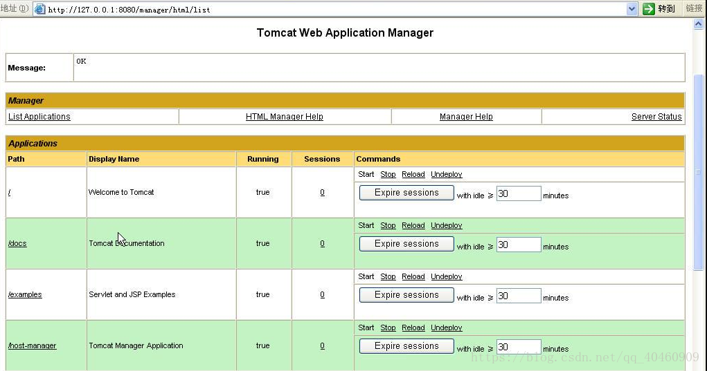Click idle minutes field in /docs row
Viewport: 707px width, 371px height.
pos(519,245)
